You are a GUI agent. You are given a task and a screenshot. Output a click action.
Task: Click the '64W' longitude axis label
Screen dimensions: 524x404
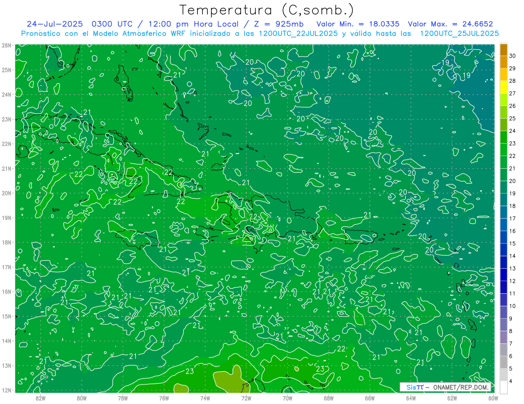coord(411,397)
